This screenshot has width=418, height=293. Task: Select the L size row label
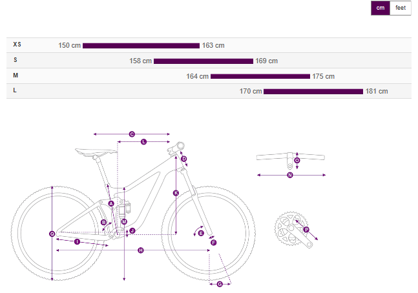(x=16, y=91)
